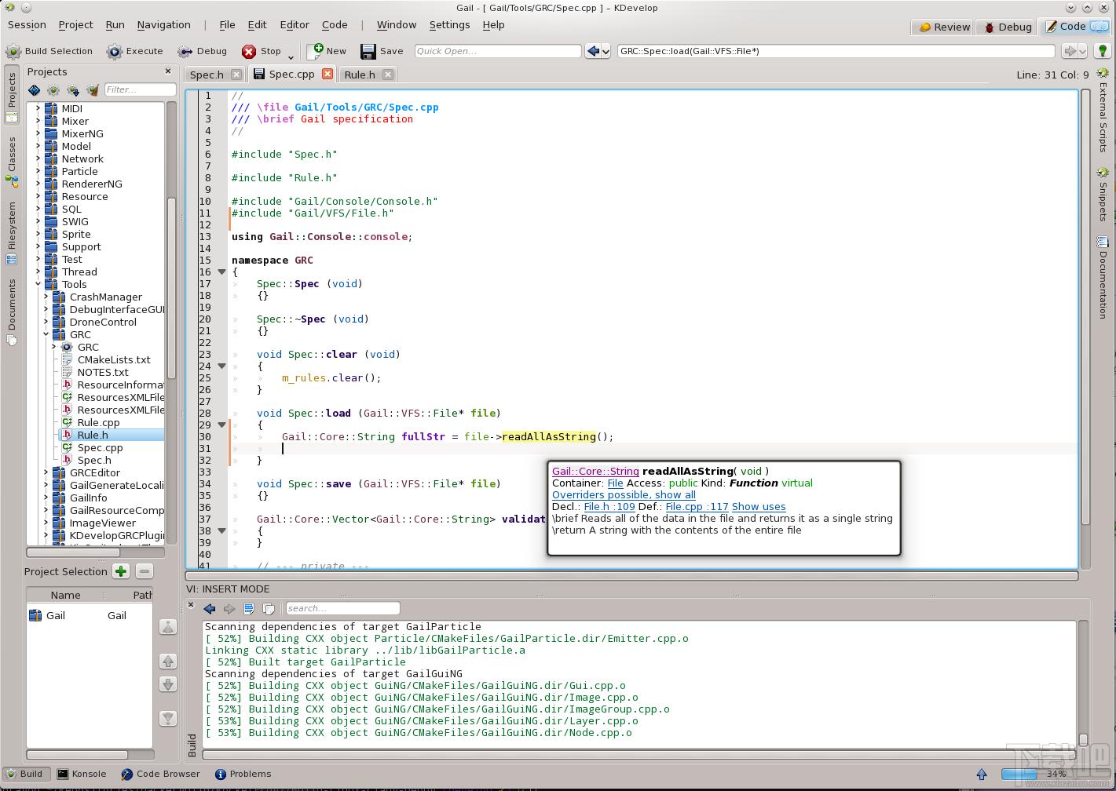Expand the CrashManager folder
The image size is (1116, 791).
(x=46, y=297)
